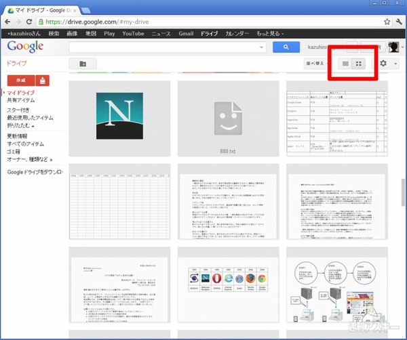407x340 pixels.
Task: Open すべてのアイテム in sidebar
Action: click(x=26, y=144)
